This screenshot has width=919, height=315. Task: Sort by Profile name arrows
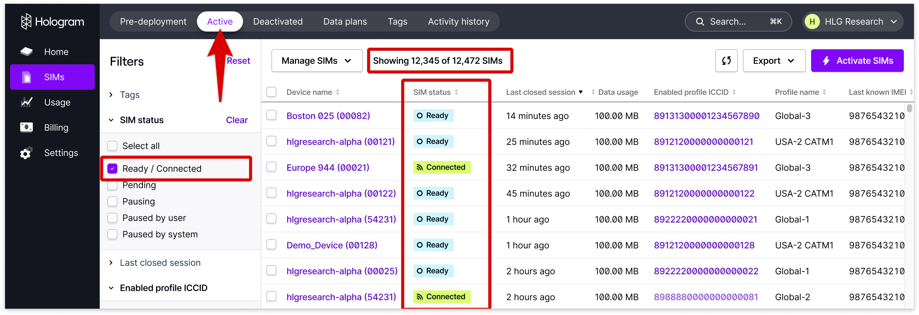pyautogui.click(x=824, y=92)
